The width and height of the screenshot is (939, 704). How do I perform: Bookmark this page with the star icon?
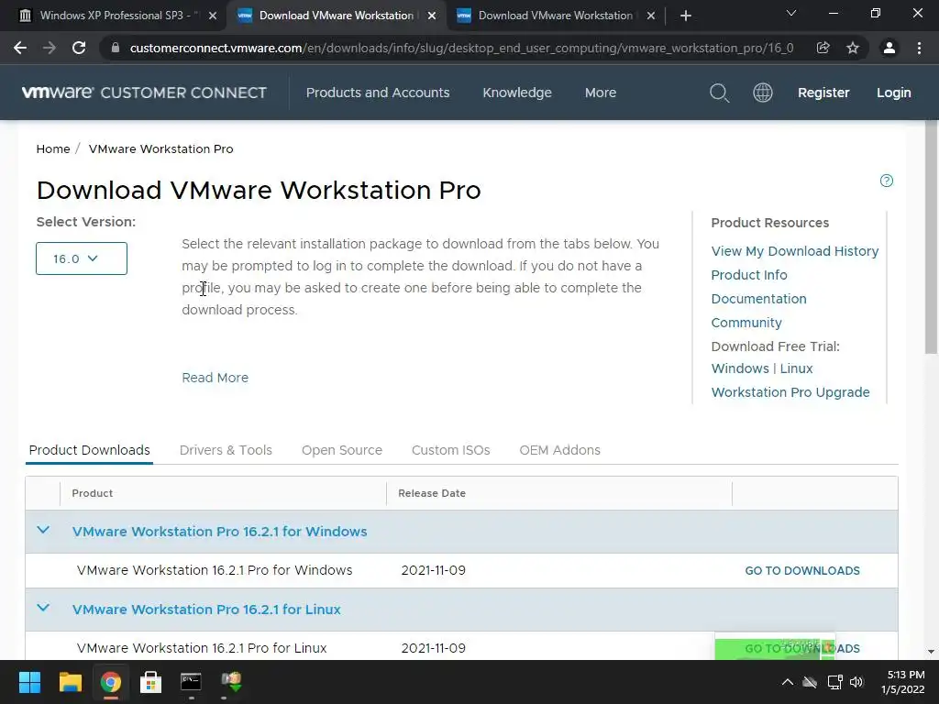(x=853, y=48)
